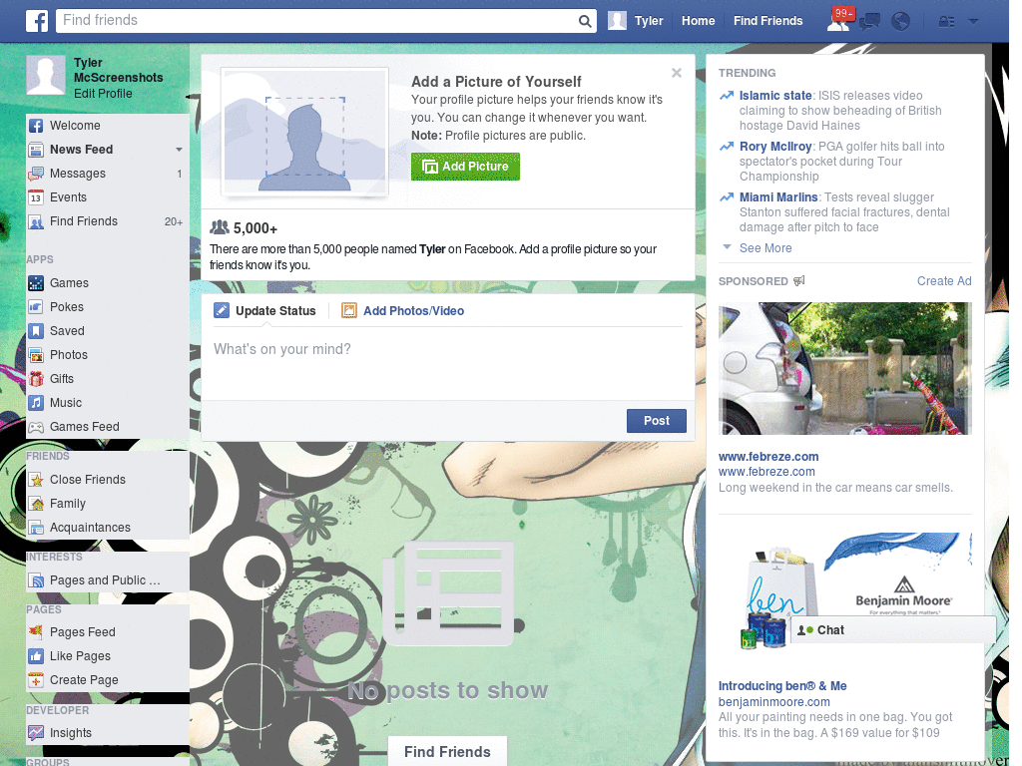This screenshot has width=1022, height=766.
Task: Open Find Friends in the top navigation
Action: click(767, 21)
